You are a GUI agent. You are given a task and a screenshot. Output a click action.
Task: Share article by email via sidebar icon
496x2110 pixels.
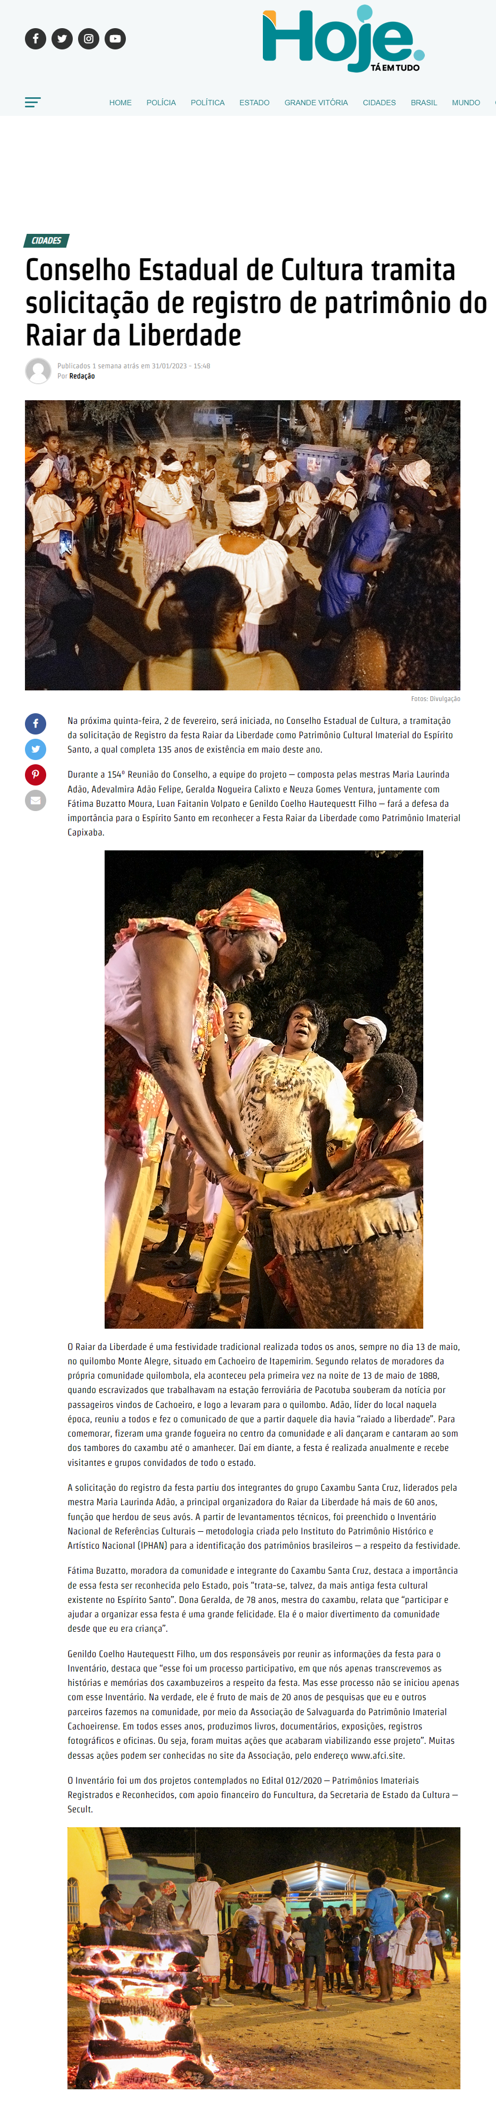coord(35,800)
